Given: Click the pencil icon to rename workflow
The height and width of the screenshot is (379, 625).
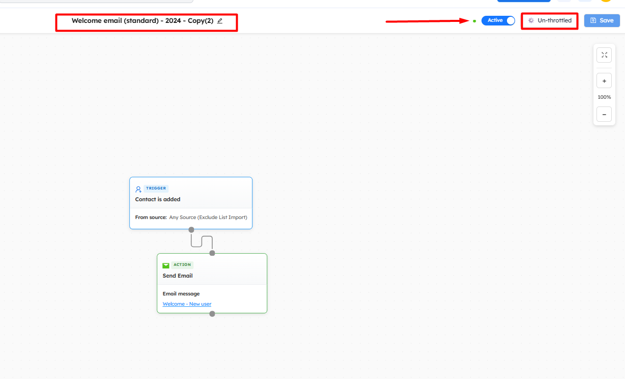Looking at the screenshot, I should click(220, 21).
